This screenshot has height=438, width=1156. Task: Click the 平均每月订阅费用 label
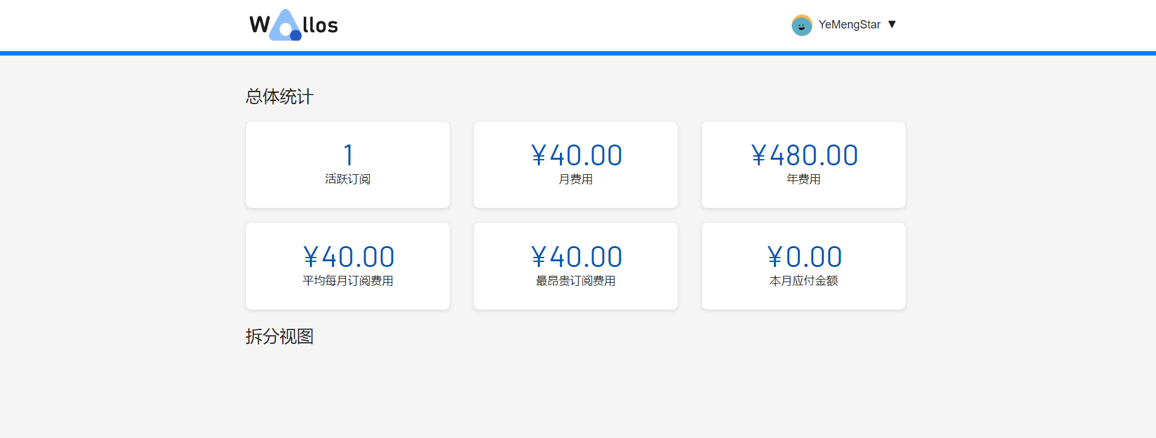pos(348,281)
